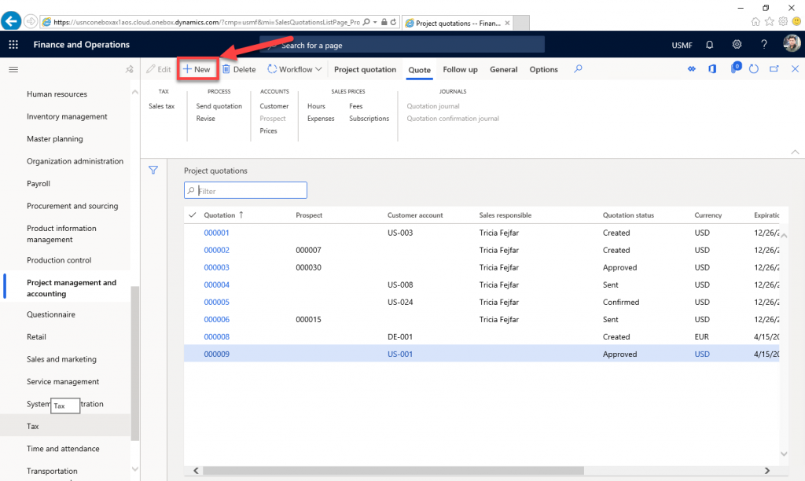Image resolution: width=805 pixels, height=481 pixels.
Task: Toggle the left navigation pane collapse icon
Action: click(13, 69)
